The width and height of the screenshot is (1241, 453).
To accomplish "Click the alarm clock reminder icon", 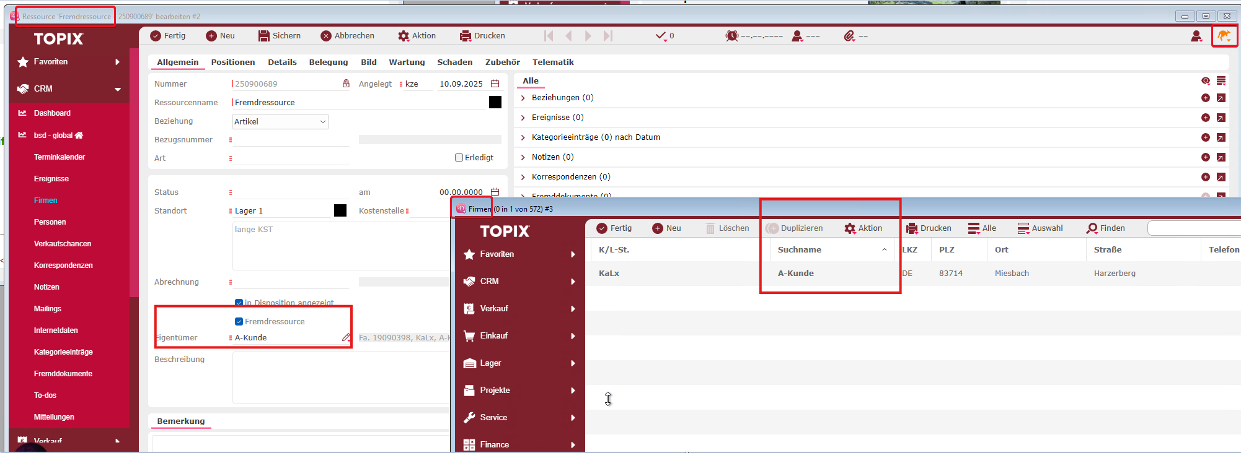I will pyautogui.click(x=732, y=36).
